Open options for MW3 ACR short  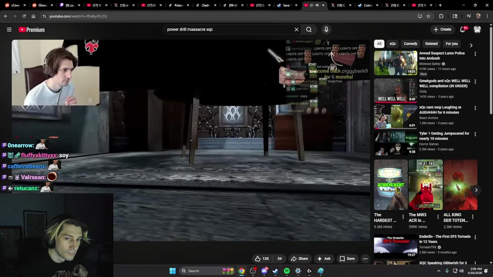(438, 217)
